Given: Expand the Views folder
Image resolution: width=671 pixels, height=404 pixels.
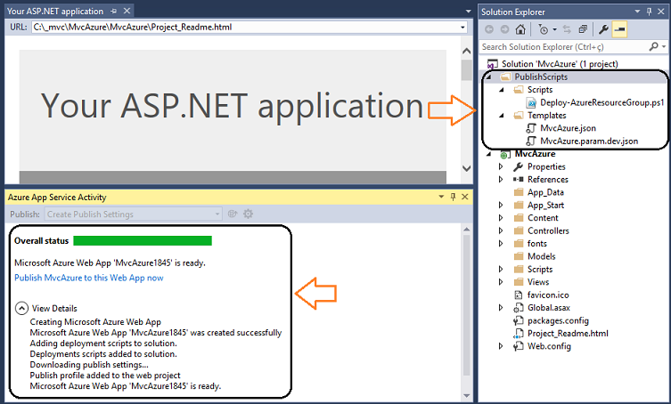Looking at the screenshot, I should click(x=501, y=282).
